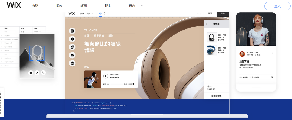Click the Created with Wix side tab

pos(1,102)
